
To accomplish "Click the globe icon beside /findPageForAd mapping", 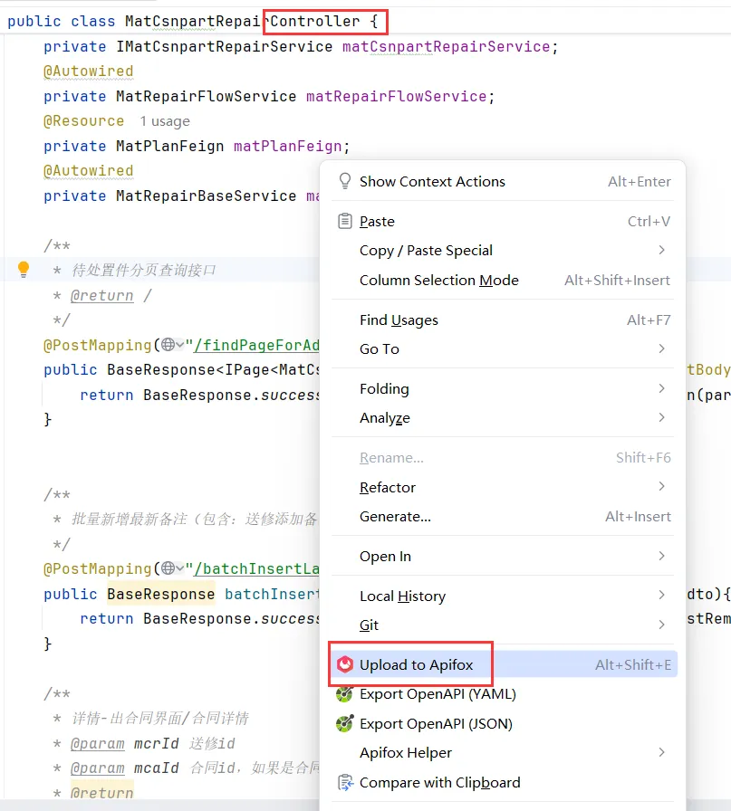I will pos(168,345).
